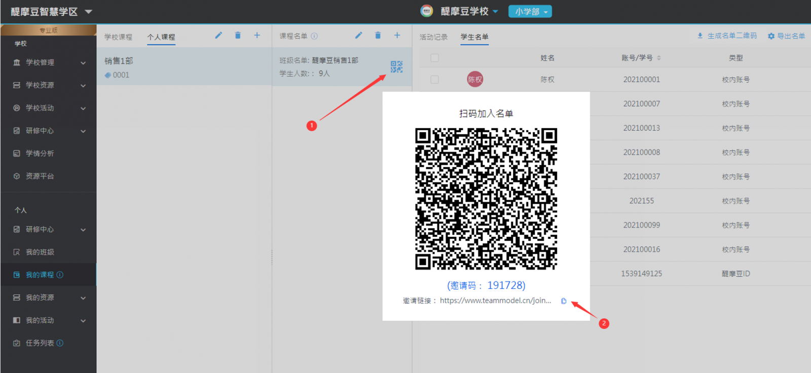Switch to the 学校课程 tab
The width and height of the screenshot is (811, 373).
click(118, 37)
